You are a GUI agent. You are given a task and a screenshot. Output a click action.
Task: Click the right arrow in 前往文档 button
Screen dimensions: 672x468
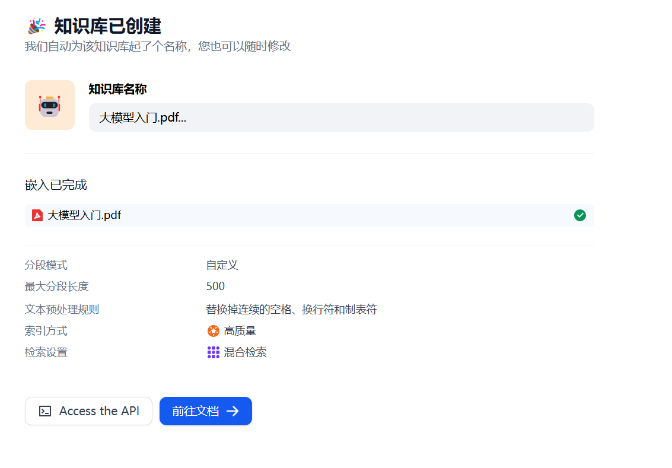233,411
